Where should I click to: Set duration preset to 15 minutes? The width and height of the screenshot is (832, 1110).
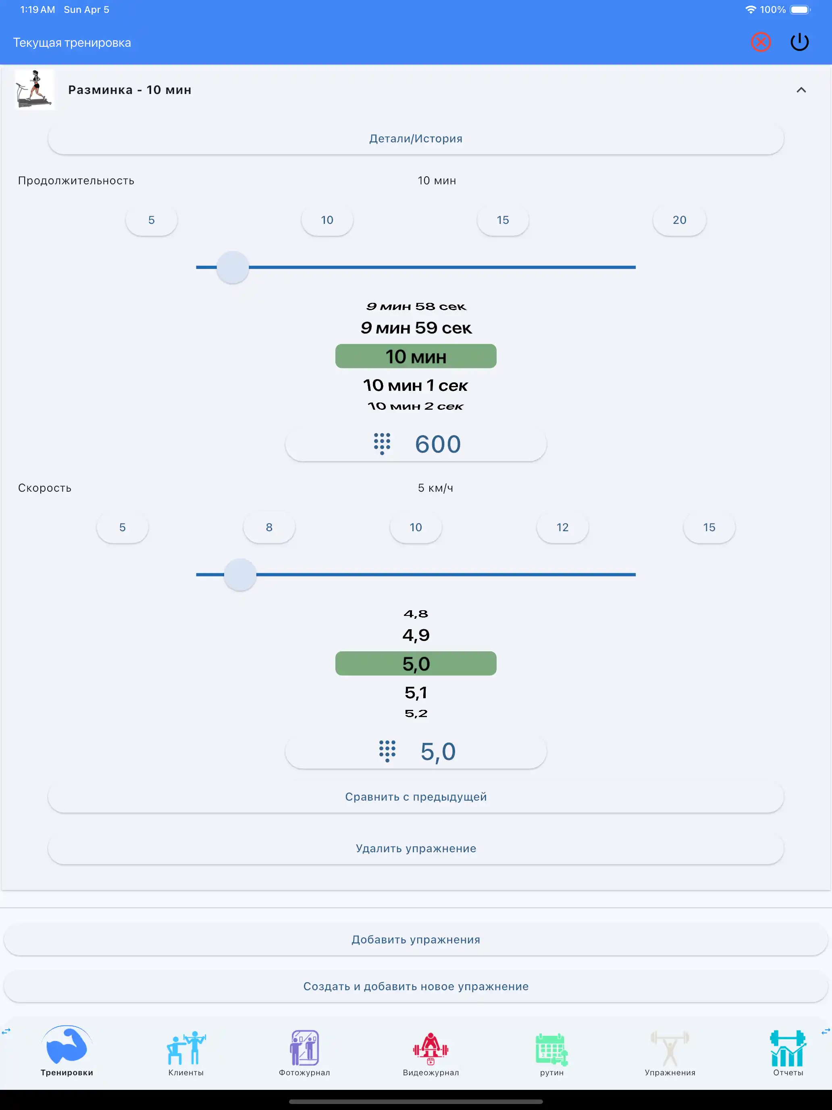pyautogui.click(x=503, y=220)
